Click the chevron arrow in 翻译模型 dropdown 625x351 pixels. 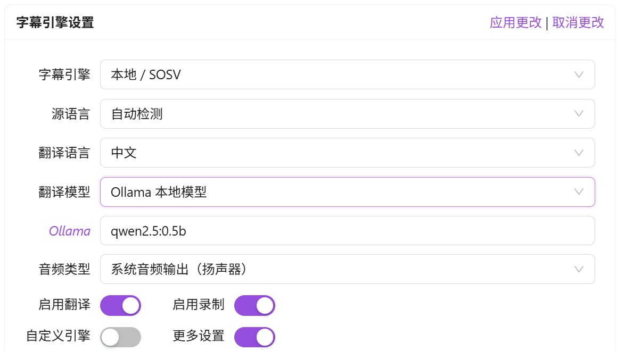(579, 192)
